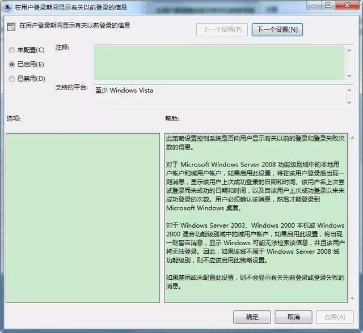Select the 已启用(E) radio option
This screenshot has width=363, height=333.
coord(12,65)
